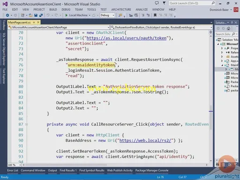
Task: Click the Find in Files toolbar icon
Action: [x=120, y=15]
